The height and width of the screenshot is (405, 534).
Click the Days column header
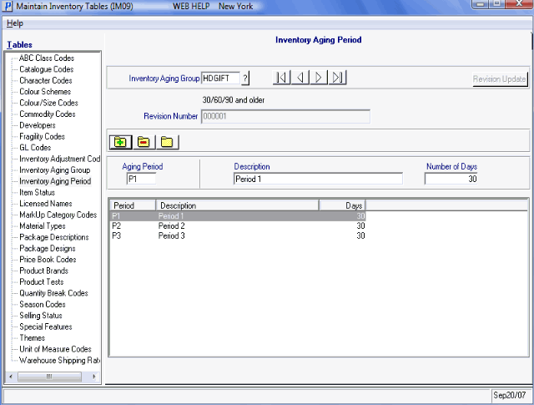click(342, 205)
